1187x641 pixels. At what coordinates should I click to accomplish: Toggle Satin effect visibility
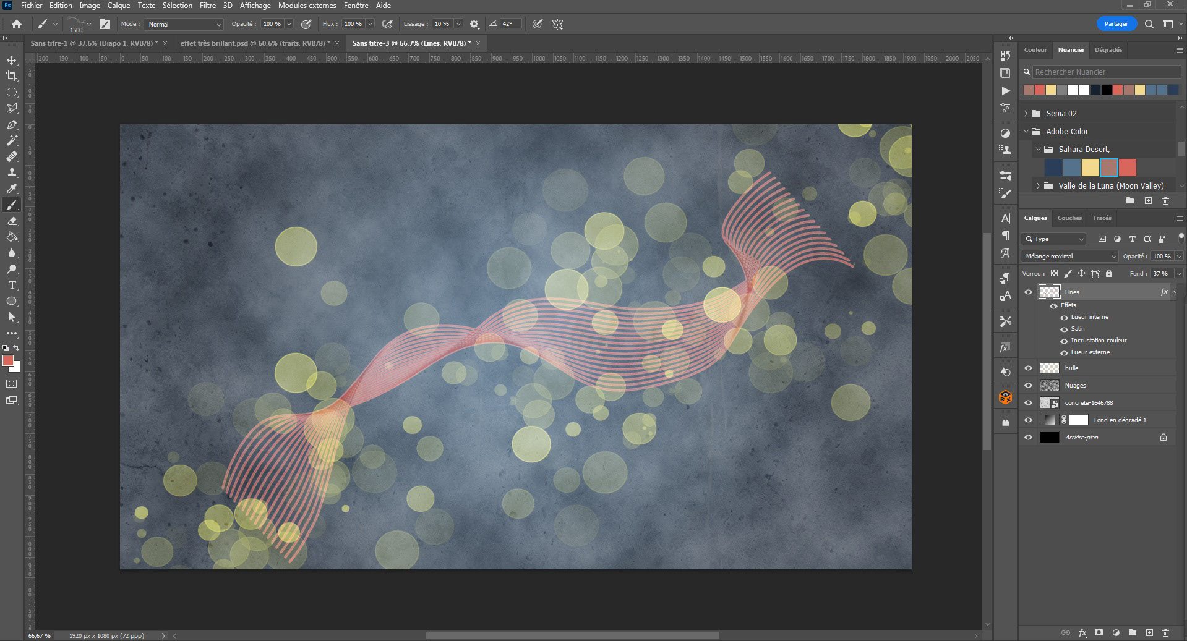(x=1064, y=329)
